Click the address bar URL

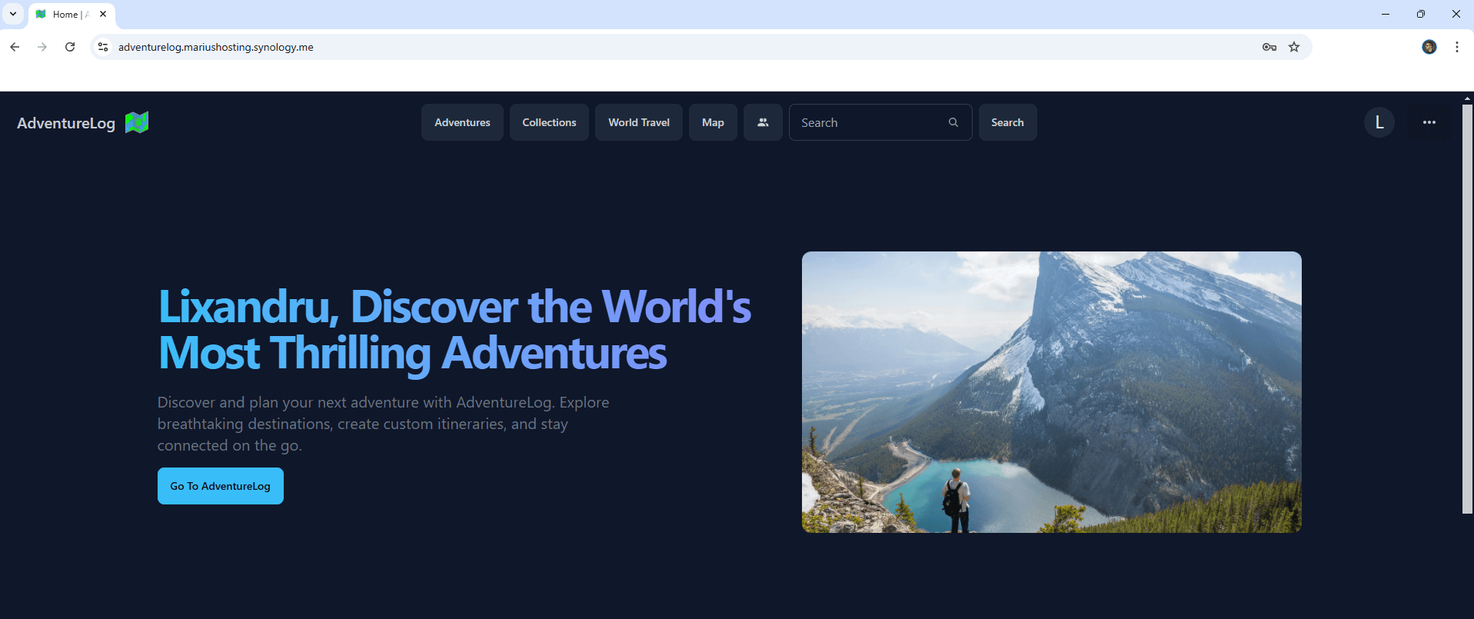[x=216, y=47]
